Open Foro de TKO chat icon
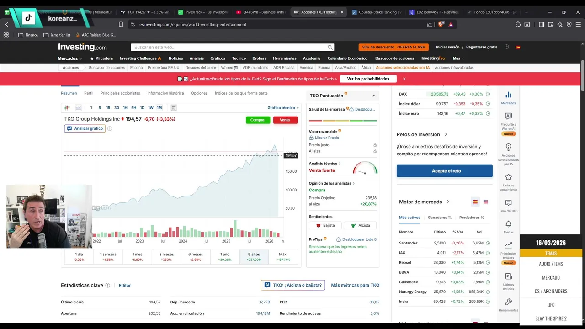Image resolution: width=585 pixels, height=329 pixels. pos(508,202)
